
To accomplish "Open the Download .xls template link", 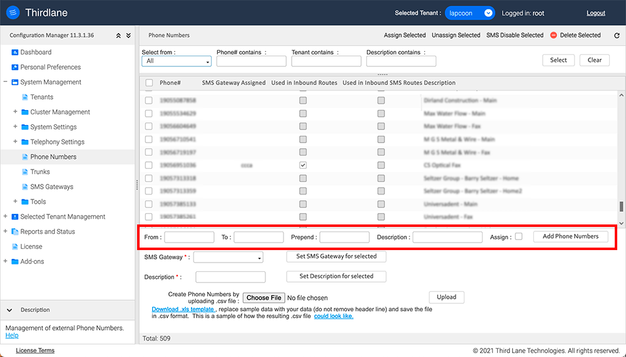I will pyautogui.click(x=183, y=309).
